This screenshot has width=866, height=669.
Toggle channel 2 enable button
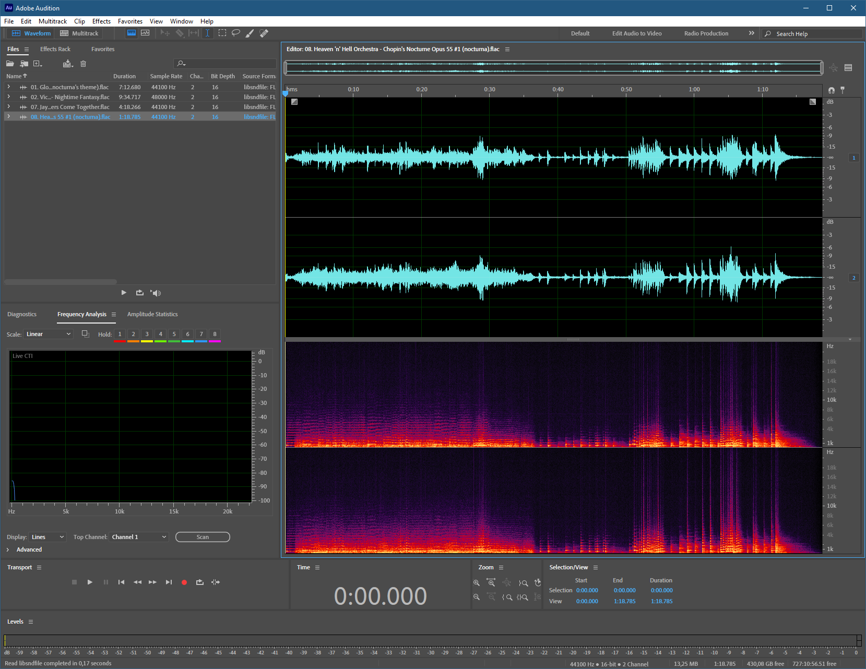pos(854,278)
